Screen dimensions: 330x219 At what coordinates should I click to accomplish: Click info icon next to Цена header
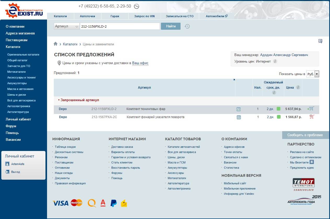tap(298, 88)
